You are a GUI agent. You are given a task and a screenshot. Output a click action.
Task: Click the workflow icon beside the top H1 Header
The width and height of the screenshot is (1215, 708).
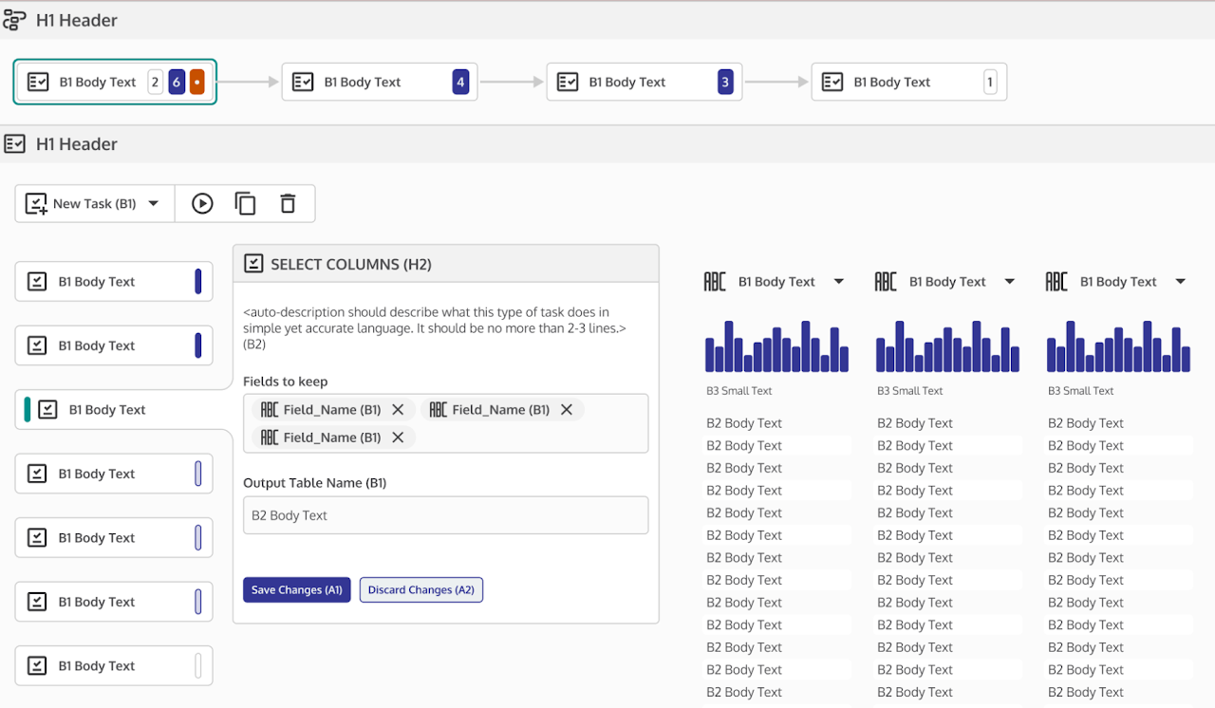[x=14, y=20]
